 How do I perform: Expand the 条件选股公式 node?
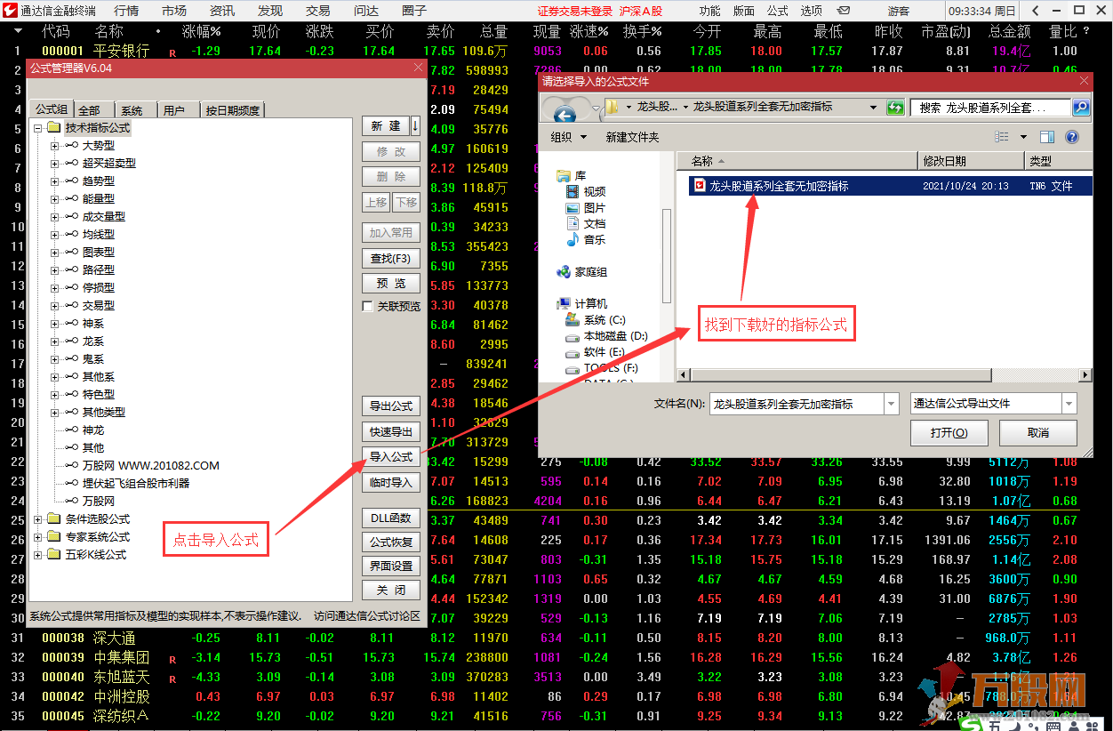(x=38, y=519)
